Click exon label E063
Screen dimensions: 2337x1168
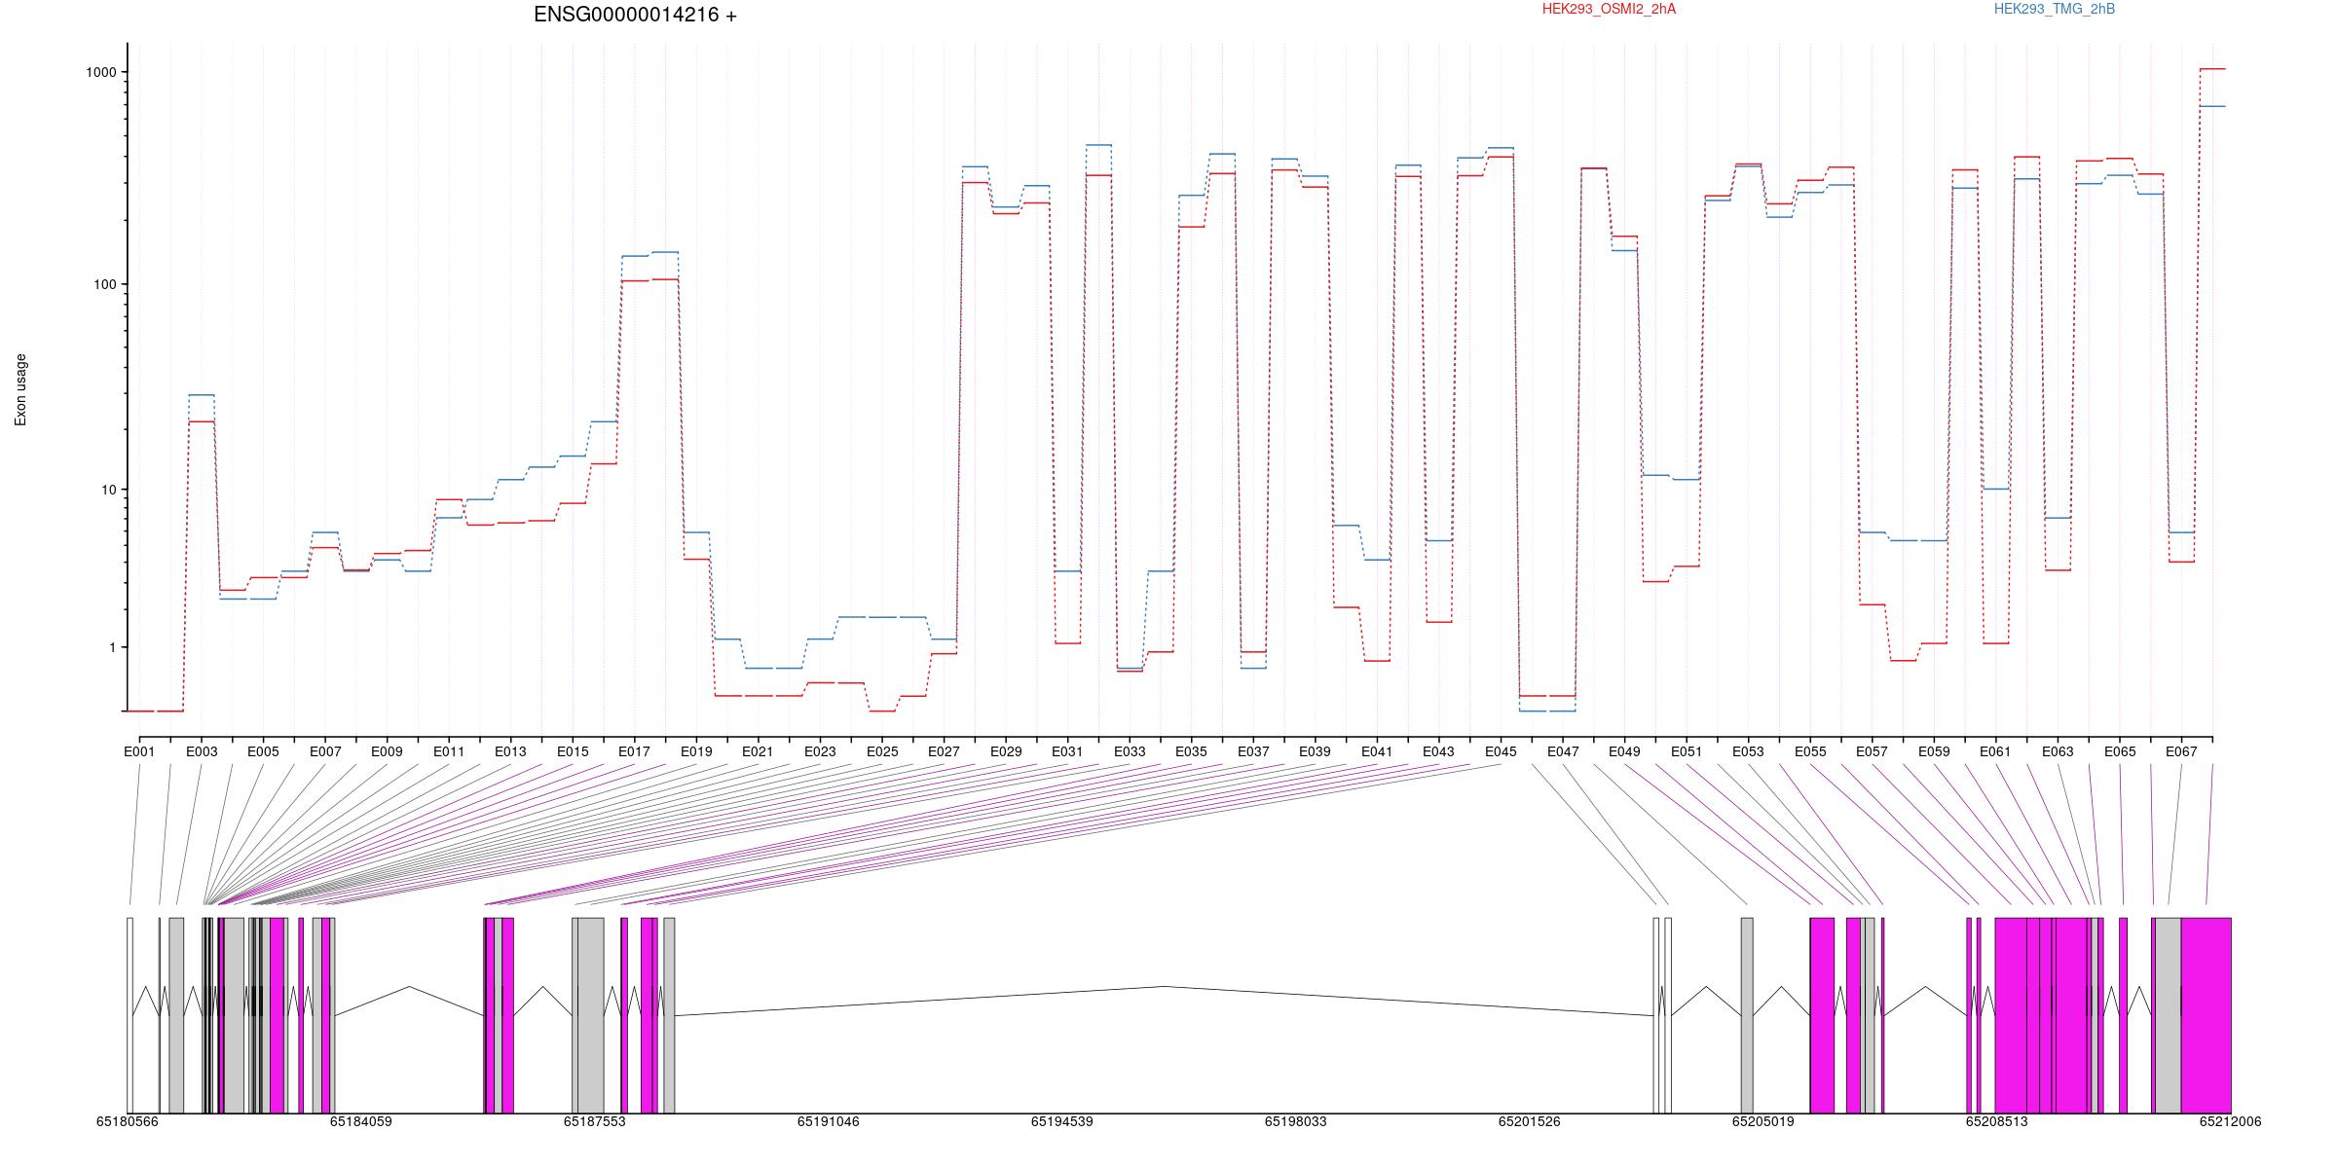(x=2058, y=751)
